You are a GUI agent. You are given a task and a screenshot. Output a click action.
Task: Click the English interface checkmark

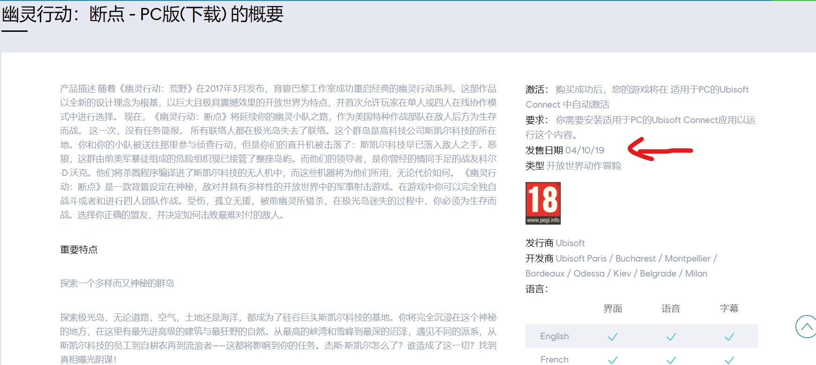(x=612, y=336)
